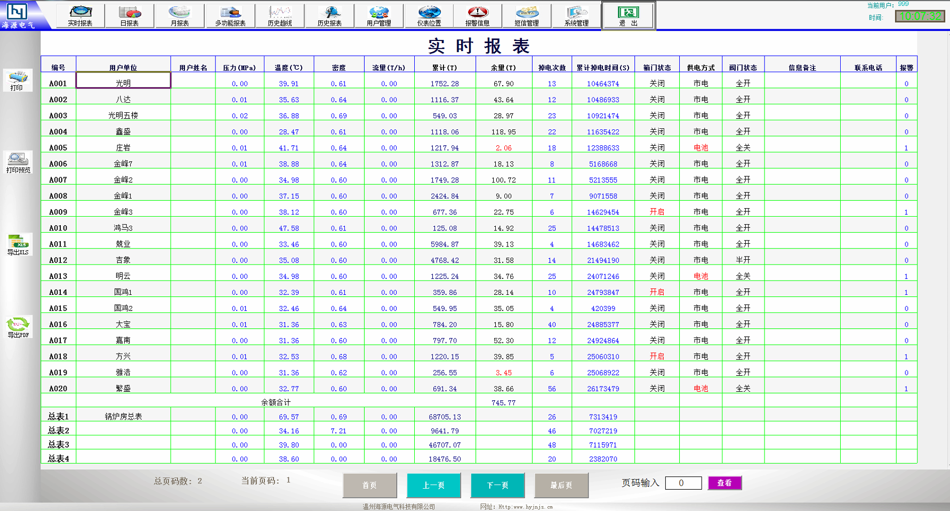Open the 历史报表 icon
The width and height of the screenshot is (950, 511).
[x=329, y=15]
